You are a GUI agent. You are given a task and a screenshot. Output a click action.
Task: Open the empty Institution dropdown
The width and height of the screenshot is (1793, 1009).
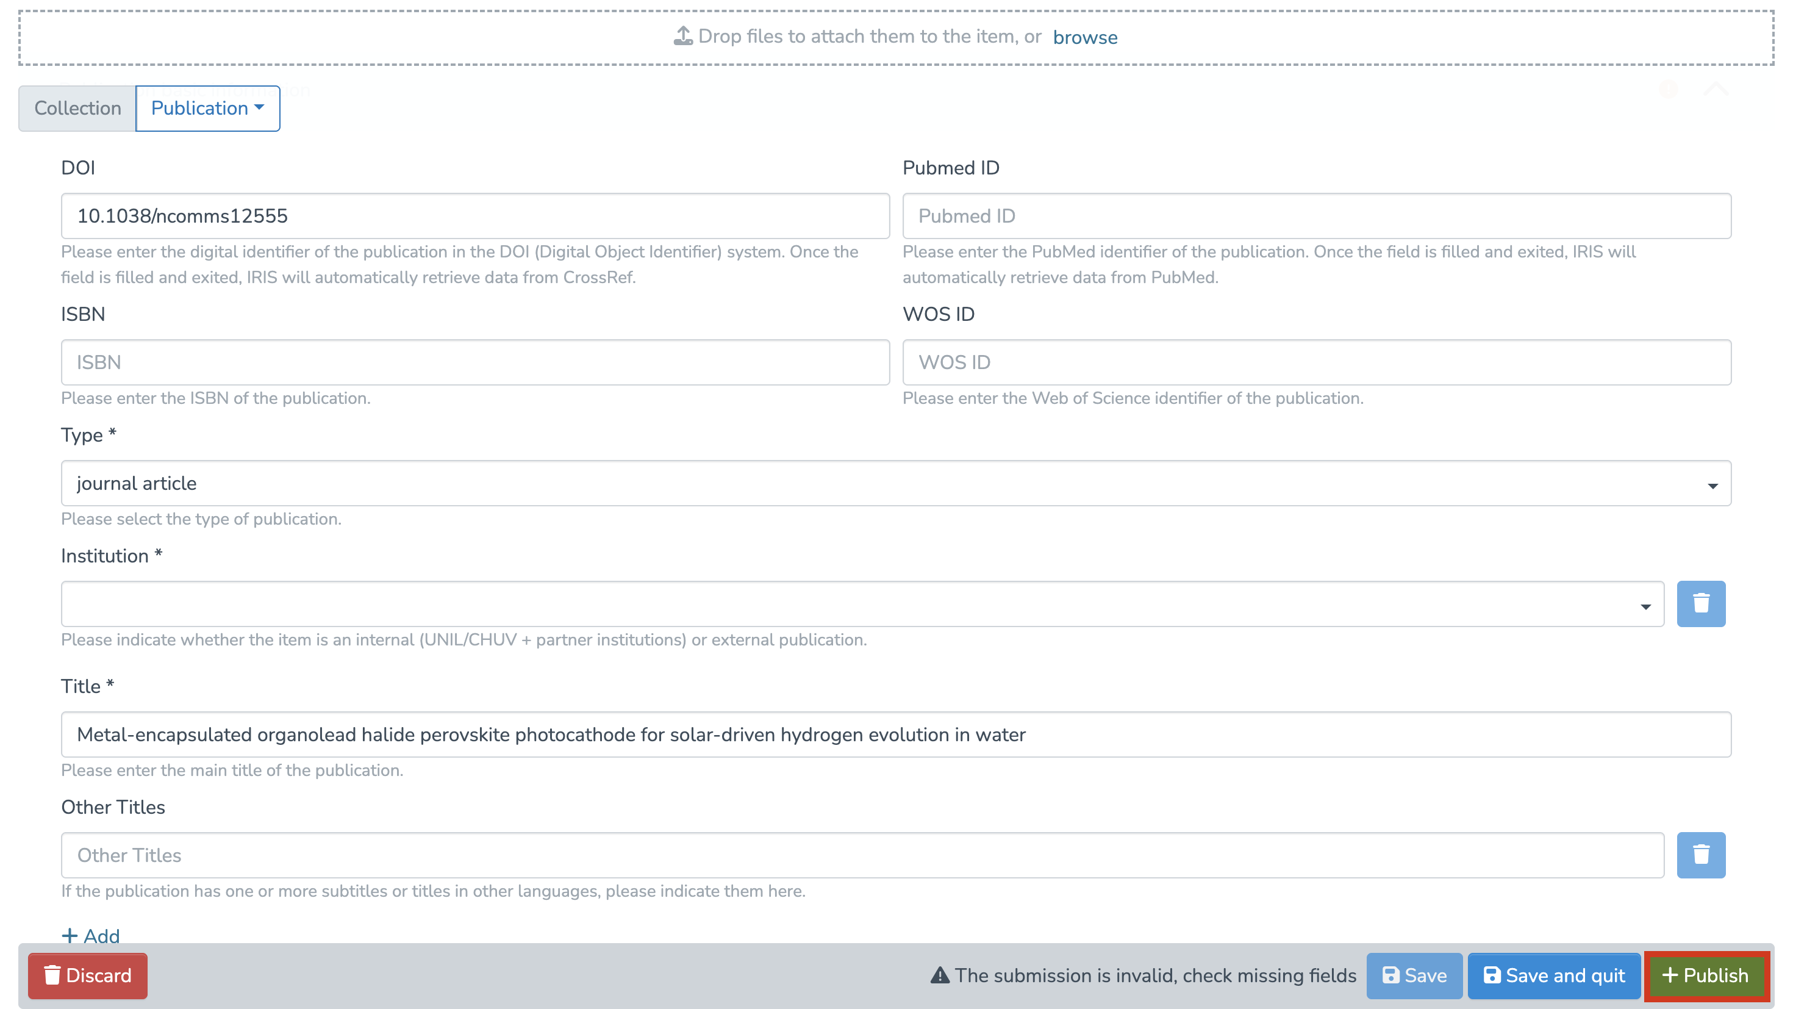pos(862,603)
